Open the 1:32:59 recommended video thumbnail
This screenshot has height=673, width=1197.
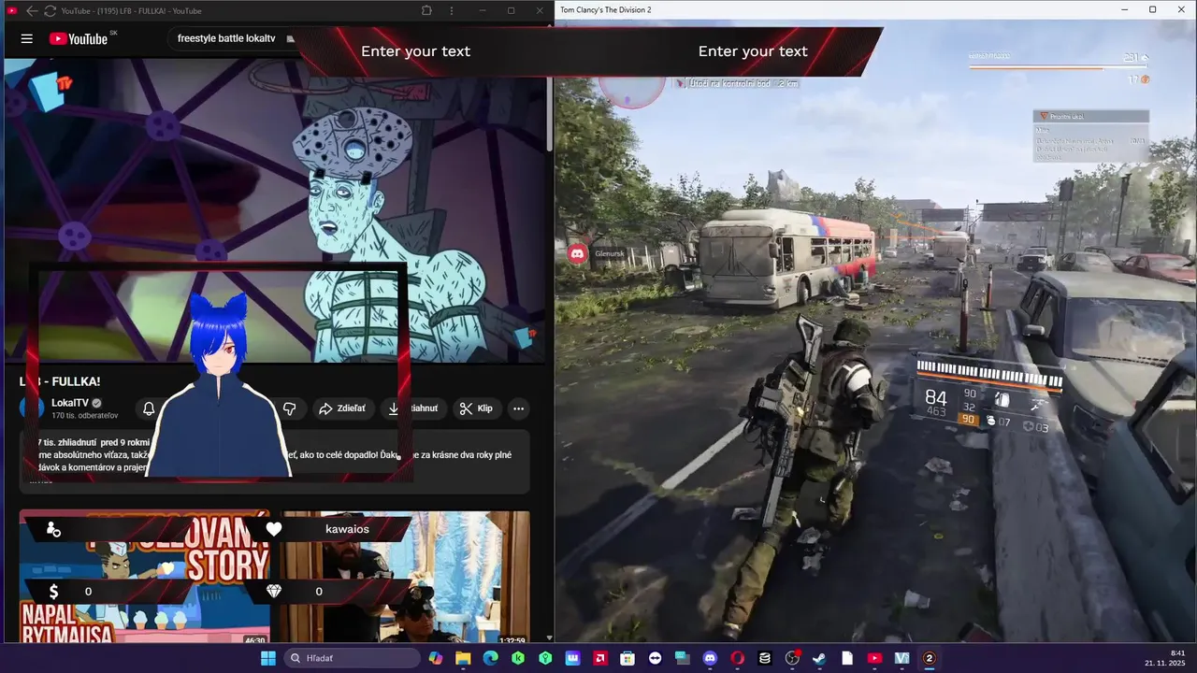(x=406, y=577)
